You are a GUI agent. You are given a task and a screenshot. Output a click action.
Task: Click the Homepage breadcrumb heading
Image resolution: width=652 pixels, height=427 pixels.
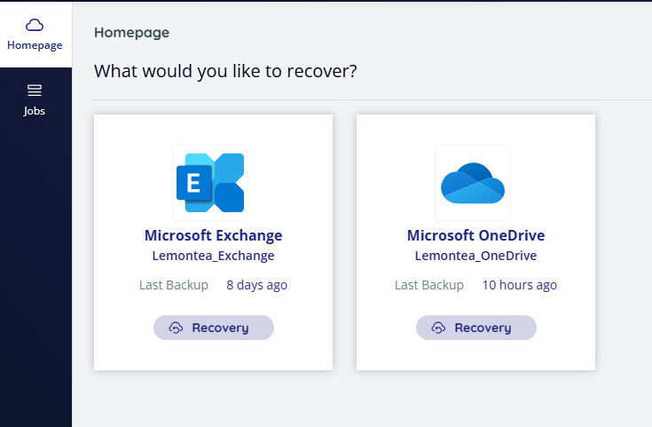[x=131, y=33]
